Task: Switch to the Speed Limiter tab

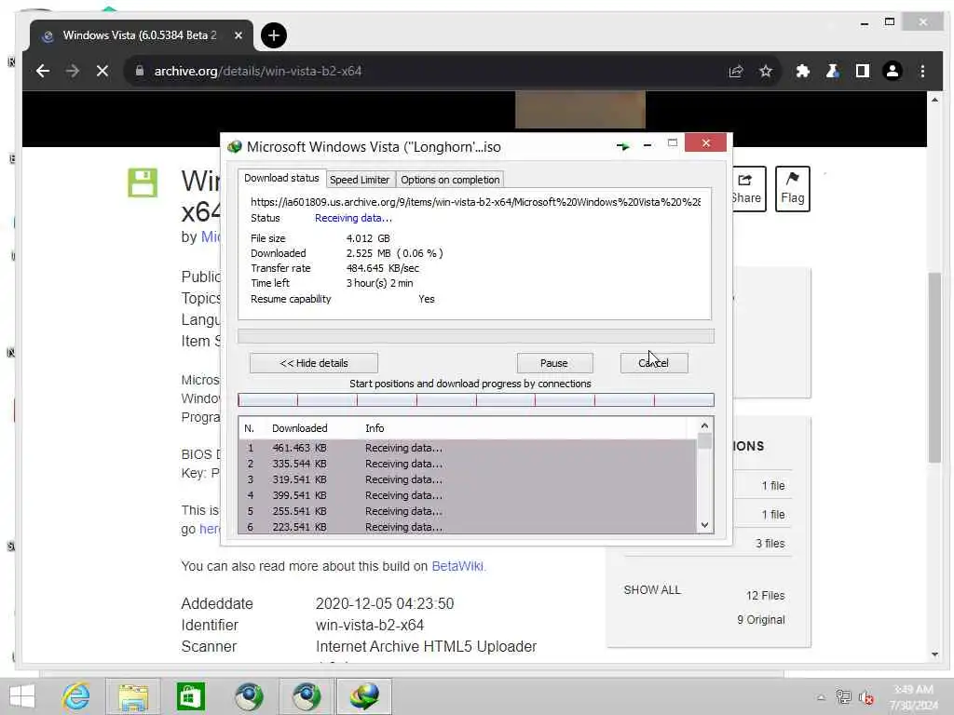Action: coord(359,180)
